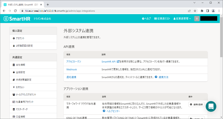This screenshot has height=119, width=223.
Task: Open Chrome extensions puzzle icon
Action: click(202, 11)
